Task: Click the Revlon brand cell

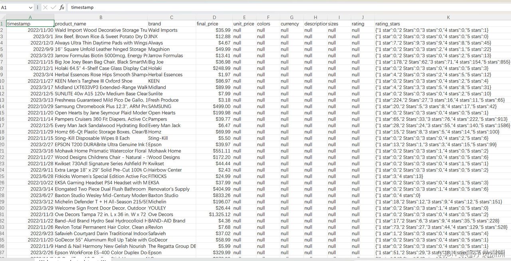Action: coord(172,227)
